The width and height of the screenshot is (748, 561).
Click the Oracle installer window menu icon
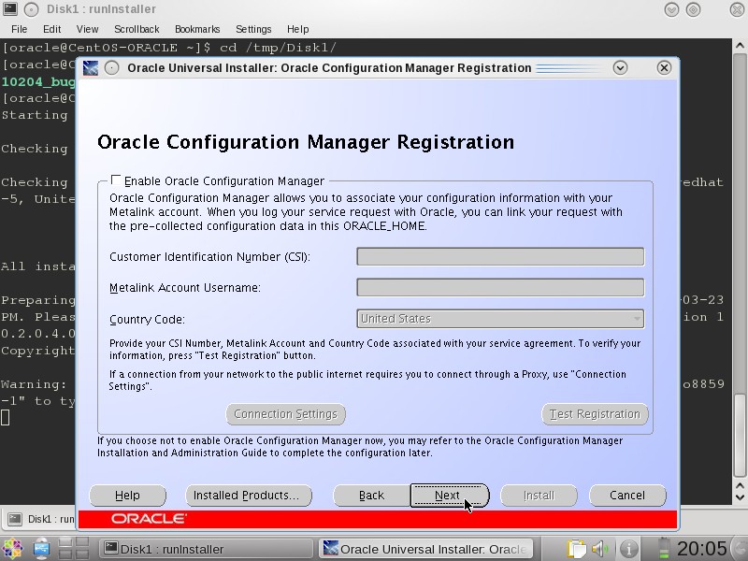tap(91, 68)
